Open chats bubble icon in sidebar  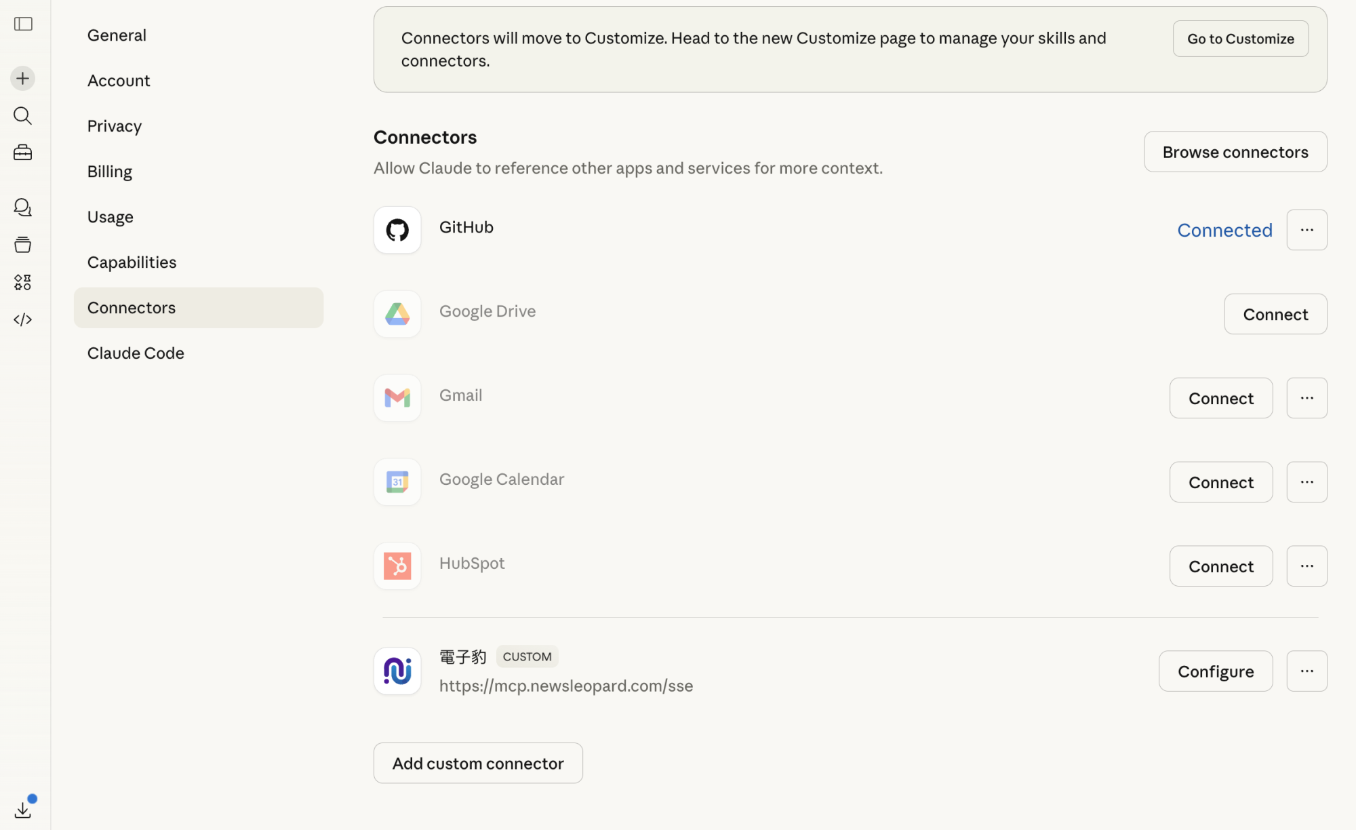23,207
